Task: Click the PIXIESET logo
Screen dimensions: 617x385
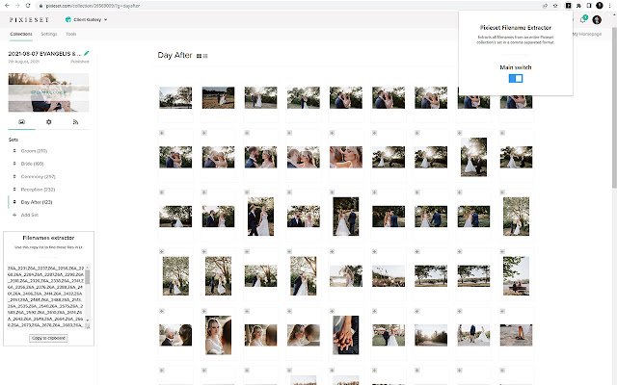Action: click(29, 19)
